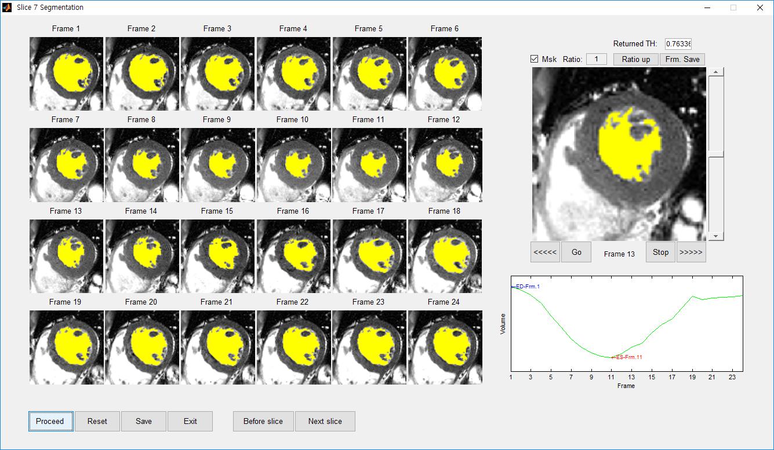This screenshot has width=774, height=450.
Task: Click the Frm. Save button
Action: 682,59
